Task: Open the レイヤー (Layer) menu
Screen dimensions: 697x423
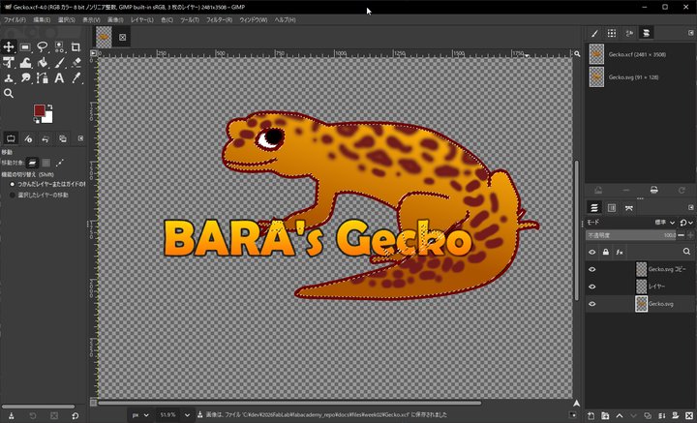Action: coord(141,20)
